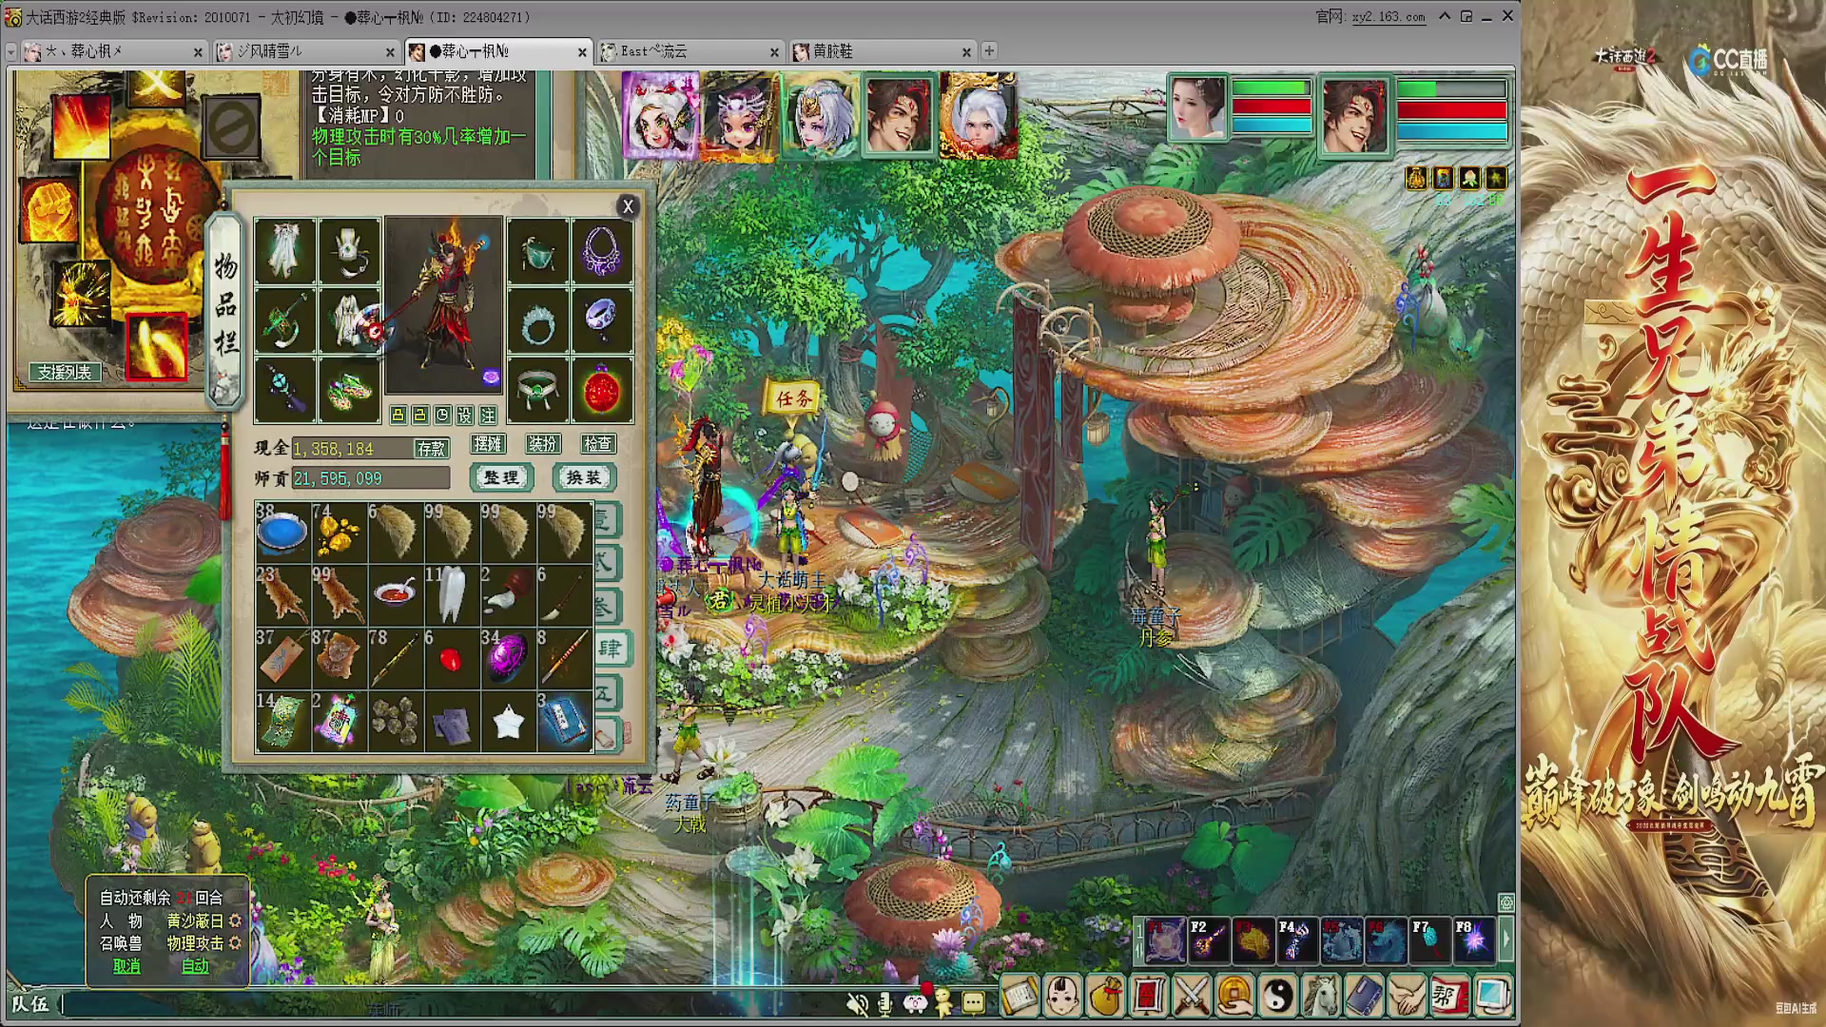The width and height of the screenshot is (1826, 1027).
Task: Click the red flame skill icon
Action: [81, 127]
